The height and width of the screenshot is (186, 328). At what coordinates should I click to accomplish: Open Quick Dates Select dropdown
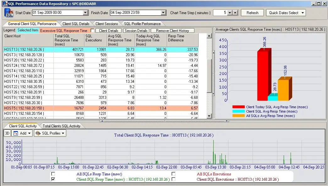(286, 13)
